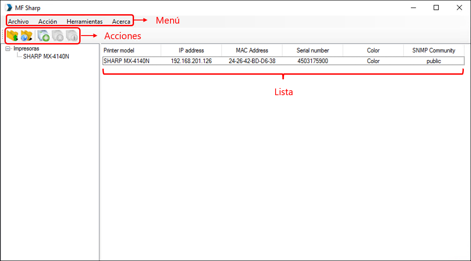
Task: Open the Acción menu
Action: point(48,21)
